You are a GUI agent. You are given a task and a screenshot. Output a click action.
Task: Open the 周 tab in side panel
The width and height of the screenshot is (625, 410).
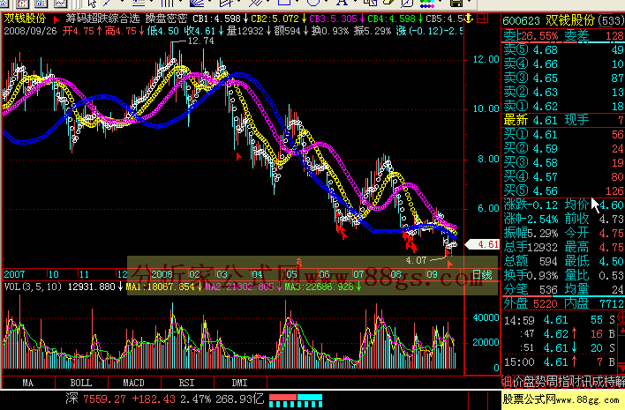pos(552,382)
